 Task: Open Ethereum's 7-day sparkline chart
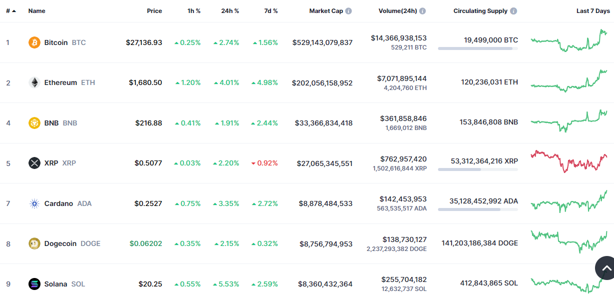click(x=569, y=81)
